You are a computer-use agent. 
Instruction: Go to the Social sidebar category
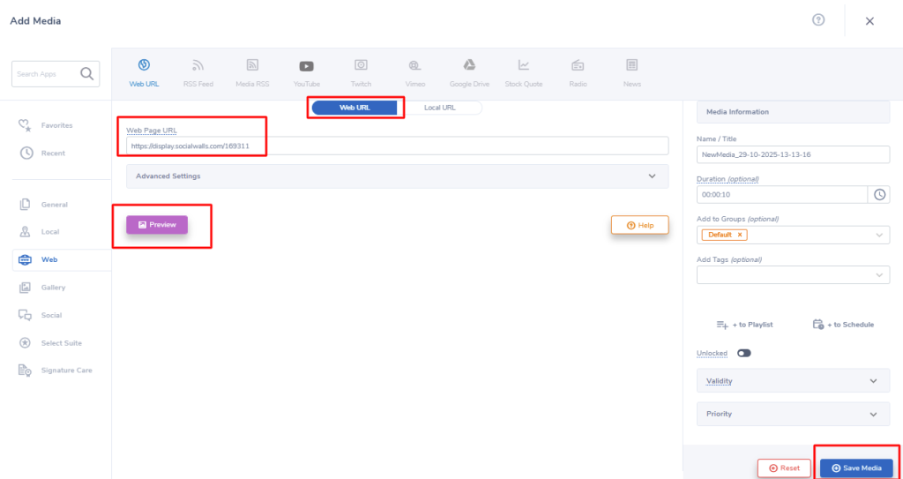(x=51, y=315)
